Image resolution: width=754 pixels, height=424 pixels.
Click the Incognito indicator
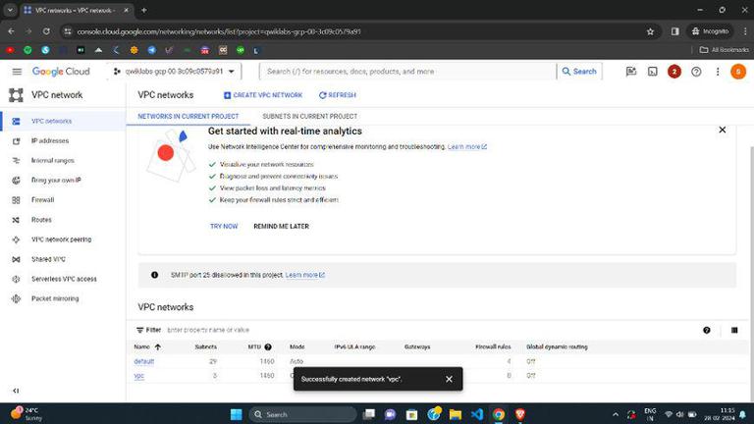tap(710, 31)
